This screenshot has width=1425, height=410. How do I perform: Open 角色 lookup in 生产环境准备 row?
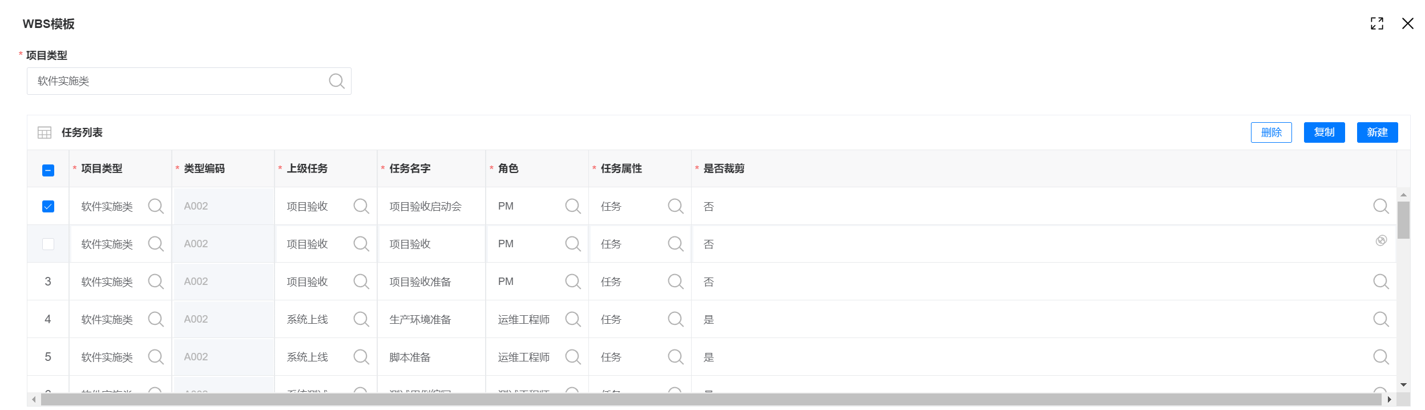pos(573,319)
